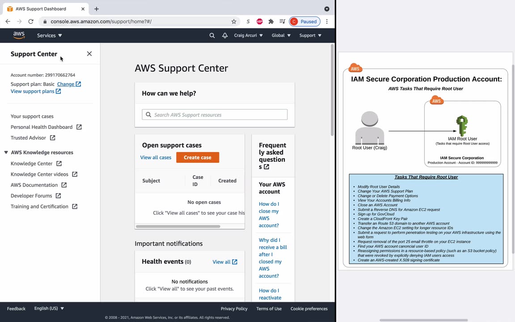Image resolution: width=515 pixels, height=322 pixels.
Task: Click external link icon beside Personal Health Dashboard
Action: point(79,127)
